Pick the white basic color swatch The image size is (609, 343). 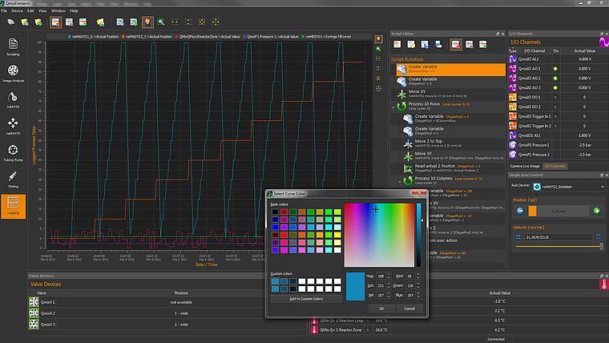(x=337, y=250)
